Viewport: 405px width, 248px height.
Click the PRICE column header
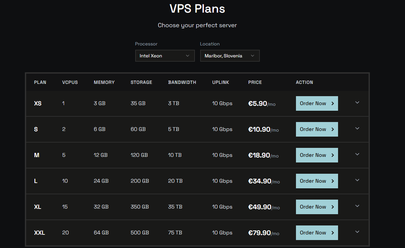255,82
